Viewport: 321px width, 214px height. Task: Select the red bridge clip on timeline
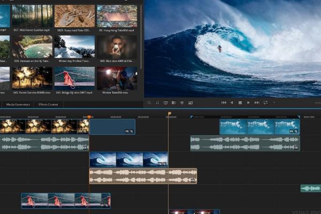[x=66, y=201]
